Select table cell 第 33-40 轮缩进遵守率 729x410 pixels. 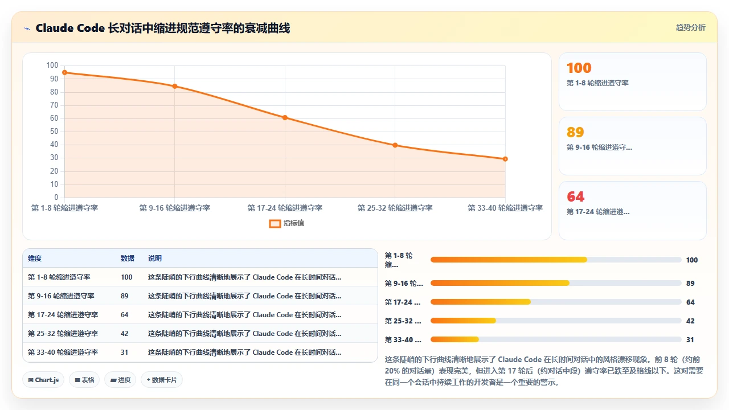(63, 352)
